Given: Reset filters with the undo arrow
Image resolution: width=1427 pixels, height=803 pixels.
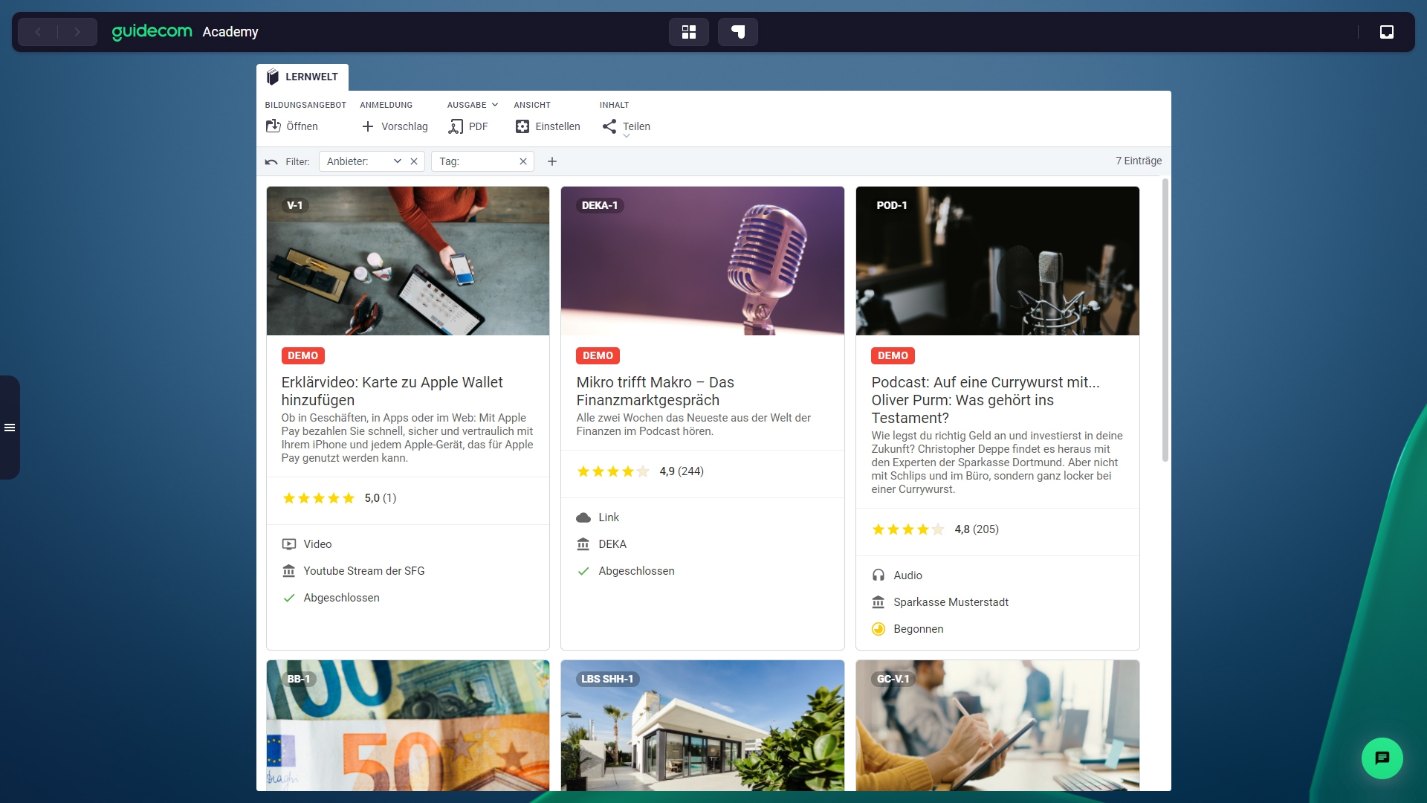Looking at the screenshot, I should coord(271,161).
